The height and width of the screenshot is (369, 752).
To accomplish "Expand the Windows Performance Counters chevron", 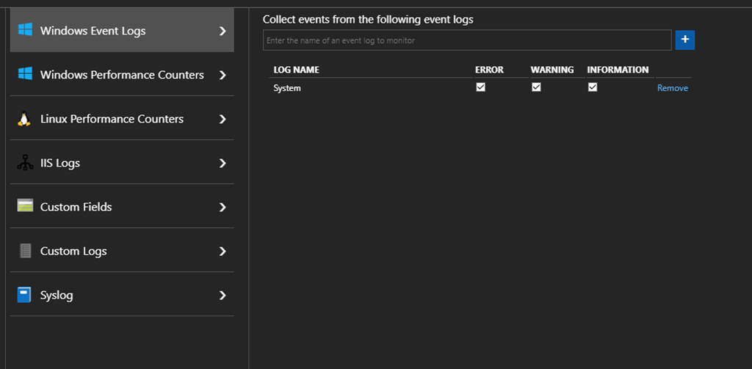I will (223, 75).
